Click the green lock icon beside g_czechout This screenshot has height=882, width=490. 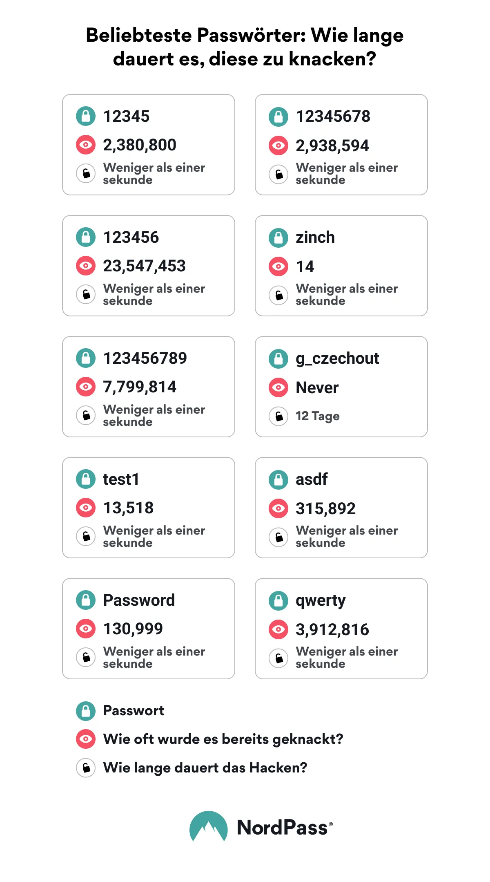point(278,358)
